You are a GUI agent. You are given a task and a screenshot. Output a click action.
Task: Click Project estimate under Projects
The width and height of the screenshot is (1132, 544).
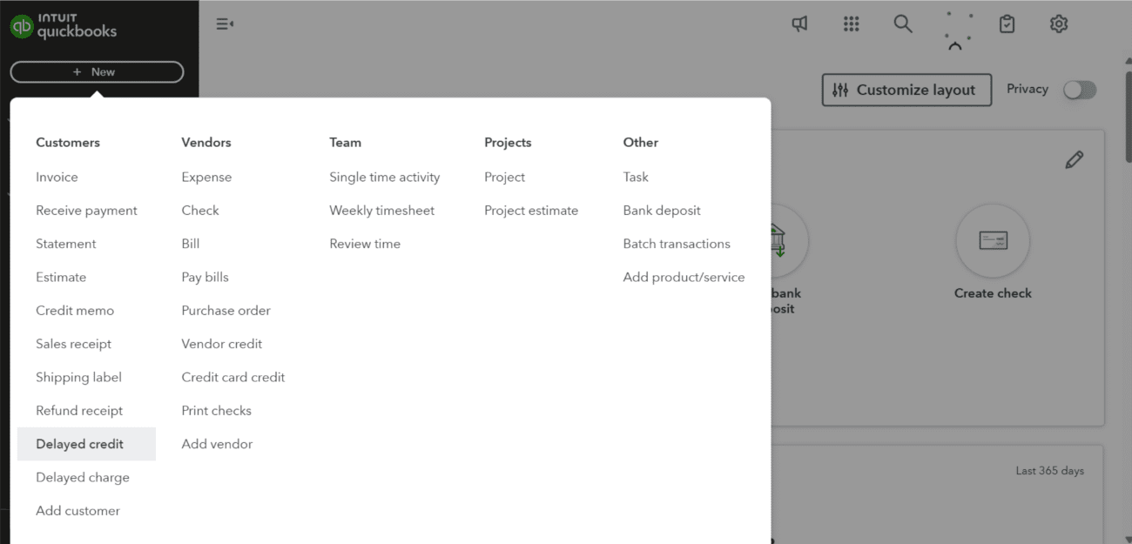click(531, 211)
